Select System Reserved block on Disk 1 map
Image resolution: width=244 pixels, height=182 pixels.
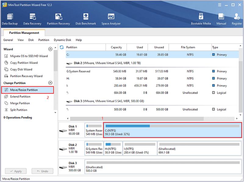pyautogui.click(x=94, y=130)
